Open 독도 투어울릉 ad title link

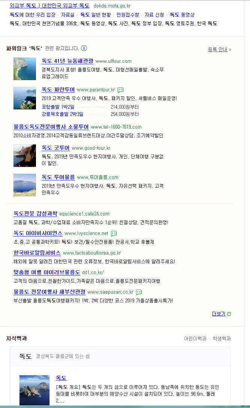click(x=58, y=177)
